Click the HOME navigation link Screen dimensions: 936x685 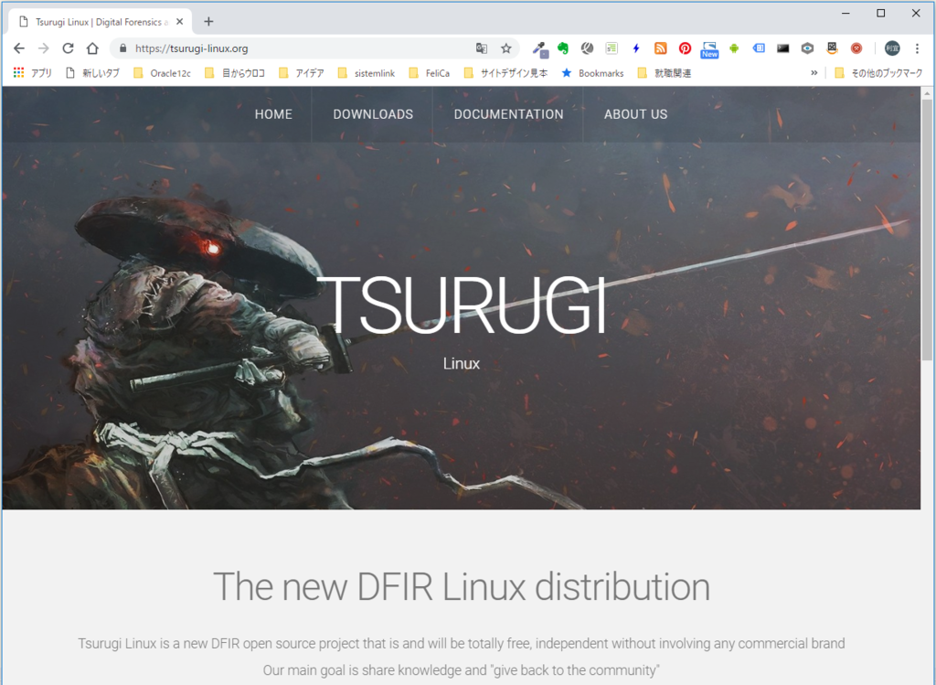[x=273, y=113]
